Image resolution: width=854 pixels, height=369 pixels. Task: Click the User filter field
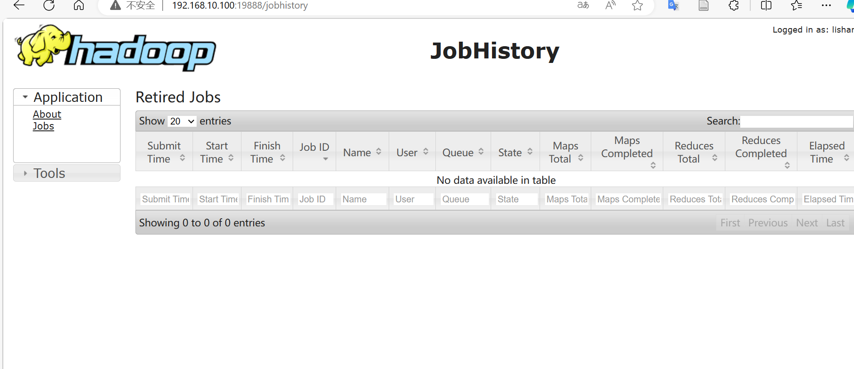point(413,199)
